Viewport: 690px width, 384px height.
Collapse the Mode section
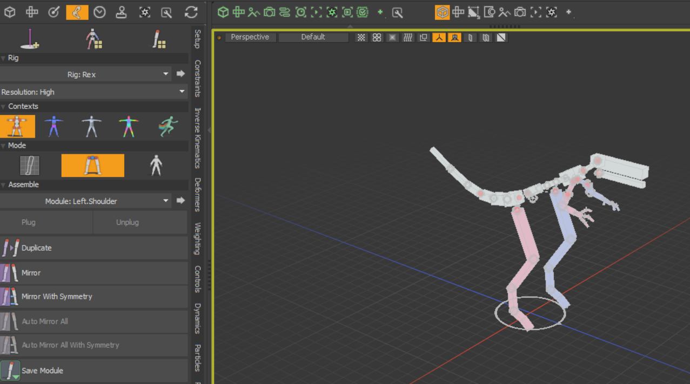pyautogui.click(x=4, y=146)
